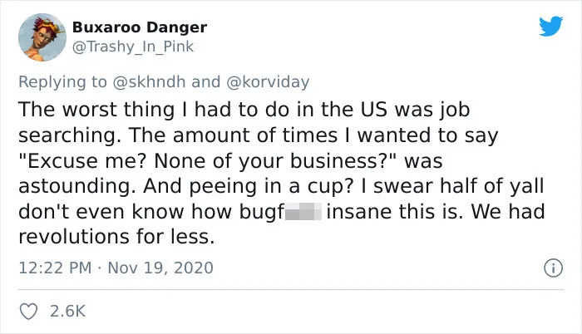Click the phrase peeing in a cup
Screen dimensions: 582x334
click(x=267, y=187)
